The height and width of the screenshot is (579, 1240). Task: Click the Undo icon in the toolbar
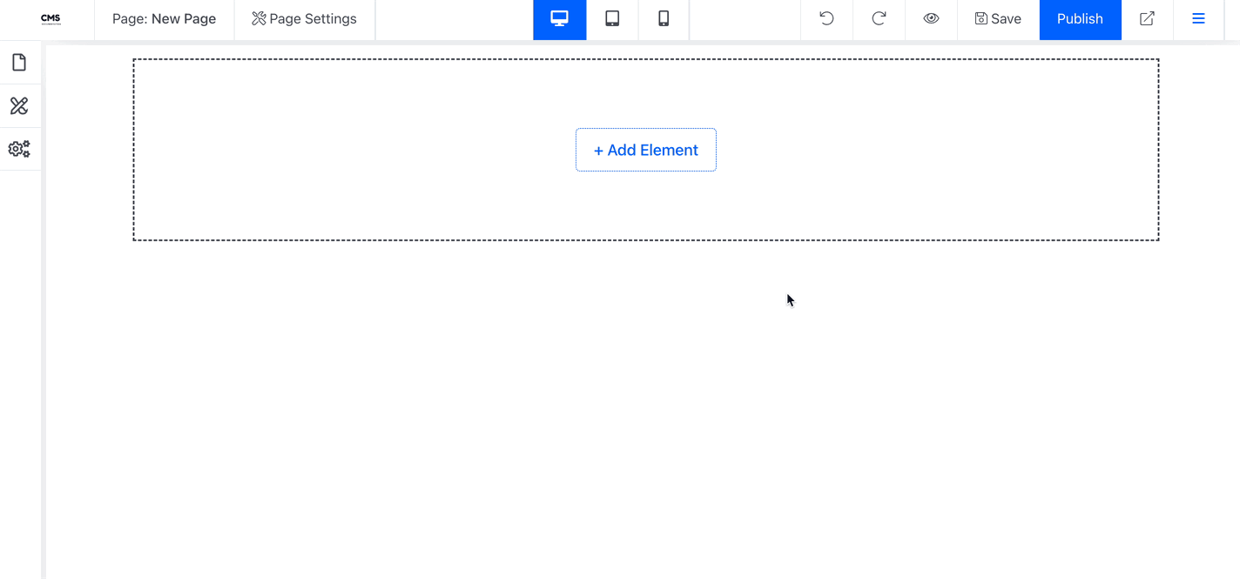pyautogui.click(x=826, y=18)
